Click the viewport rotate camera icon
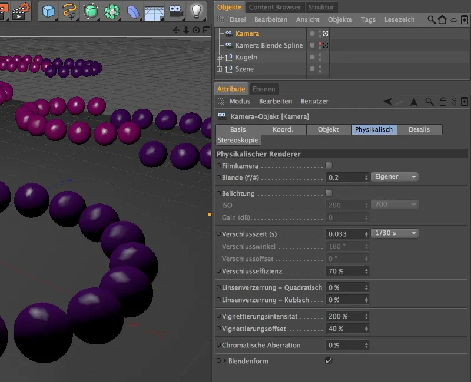The width and height of the screenshot is (471, 382). (x=196, y=30)
